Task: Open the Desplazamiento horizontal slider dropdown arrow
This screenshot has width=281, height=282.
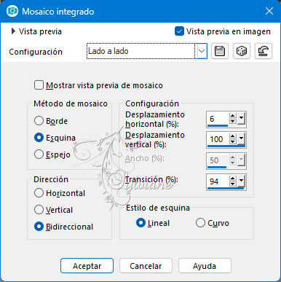Action: tap(241, 119)
